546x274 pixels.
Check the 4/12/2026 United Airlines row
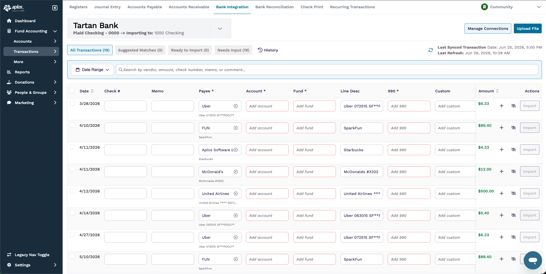[72, 191]
